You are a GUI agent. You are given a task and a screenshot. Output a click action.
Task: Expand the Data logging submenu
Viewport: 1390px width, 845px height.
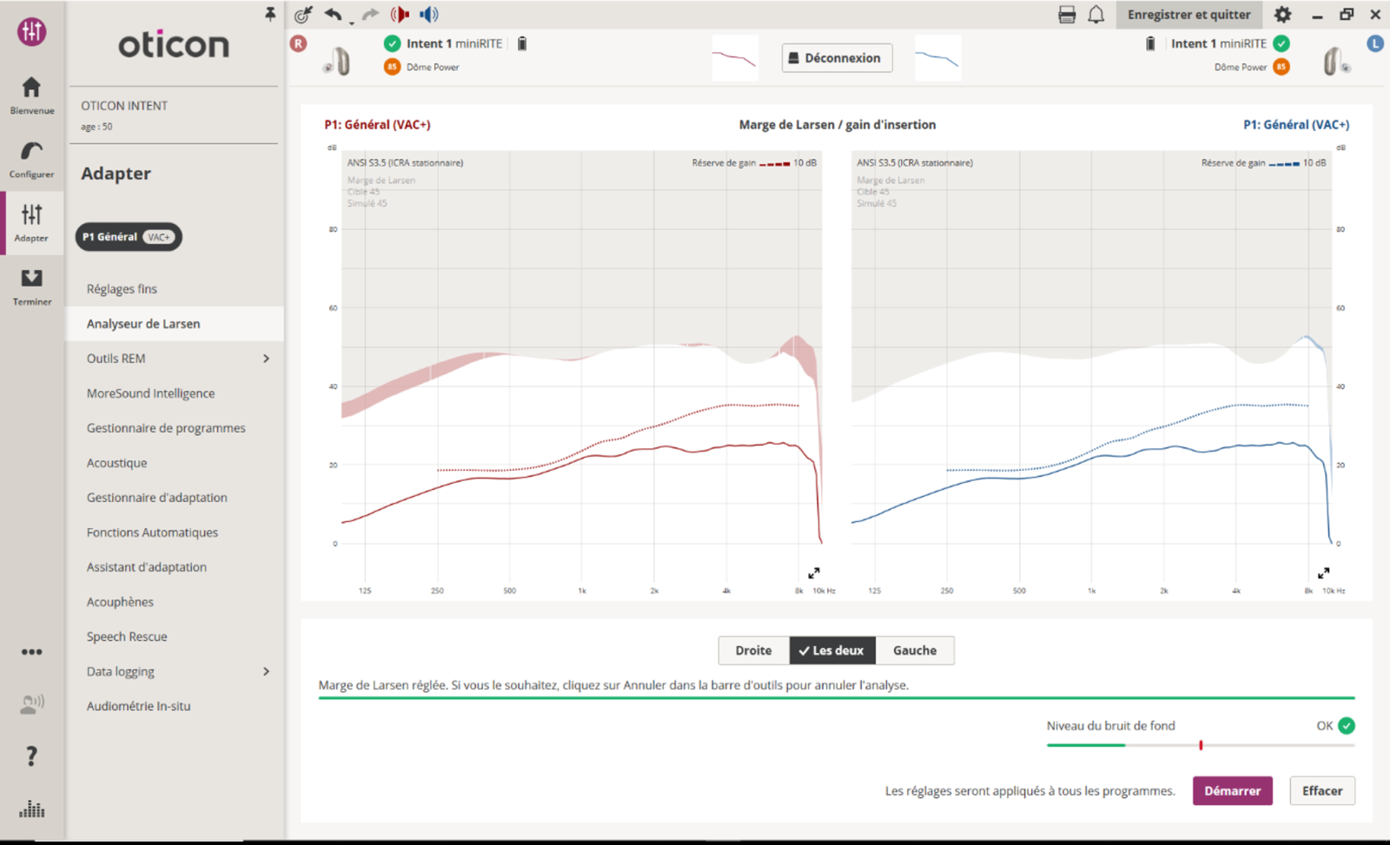point(266,671)
